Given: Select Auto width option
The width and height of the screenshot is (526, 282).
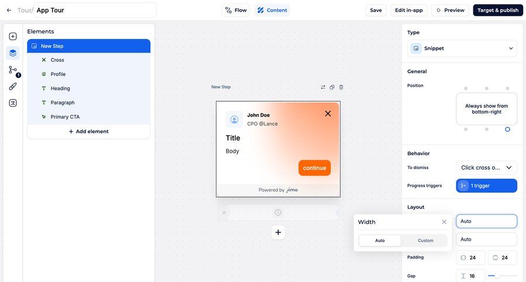Looking at the screenshot, I should (x=380, y=241).
